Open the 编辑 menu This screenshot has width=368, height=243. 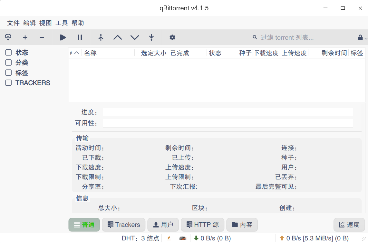pyautogui.click(x=29, y=23)
